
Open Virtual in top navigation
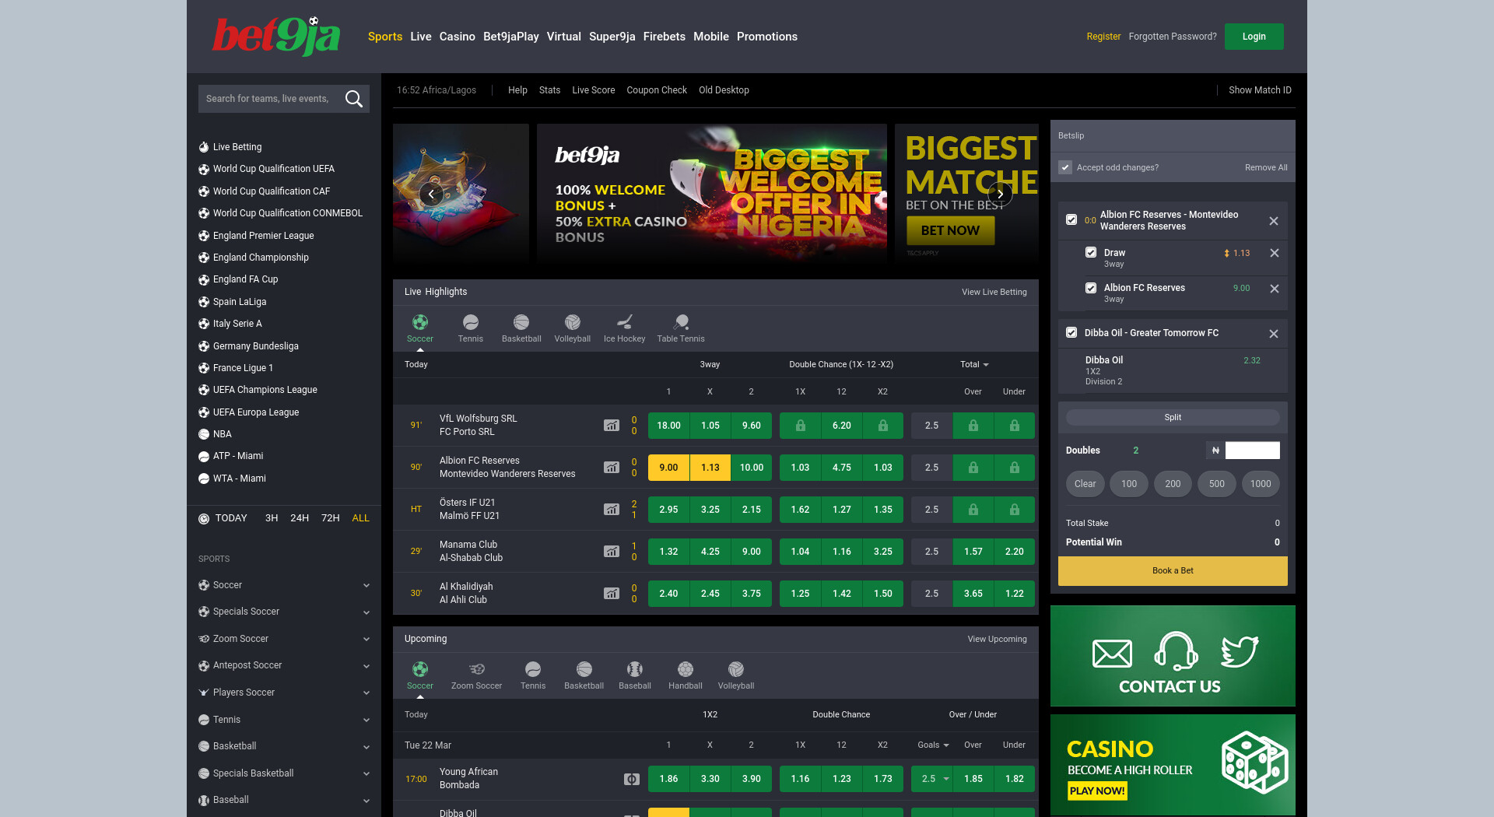click(x=564, y=37)
